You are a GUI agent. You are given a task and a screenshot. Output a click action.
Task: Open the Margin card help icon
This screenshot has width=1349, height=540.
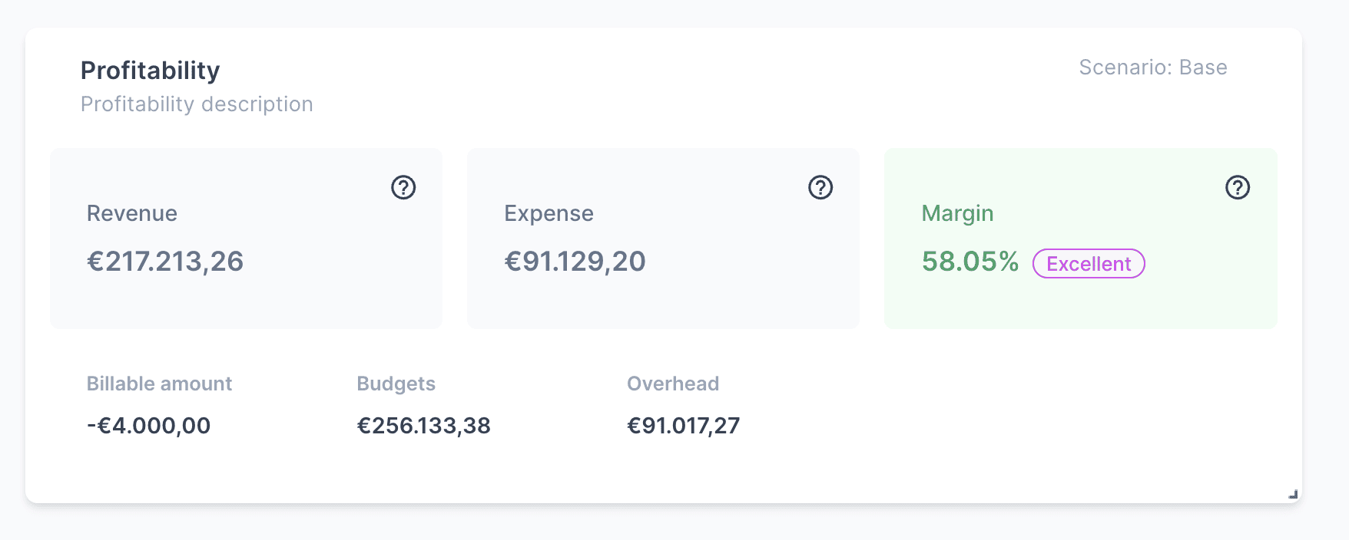(1238, 187)
